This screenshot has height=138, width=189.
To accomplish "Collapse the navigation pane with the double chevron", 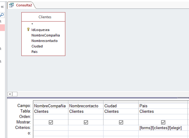I will (x=2, y=6).
